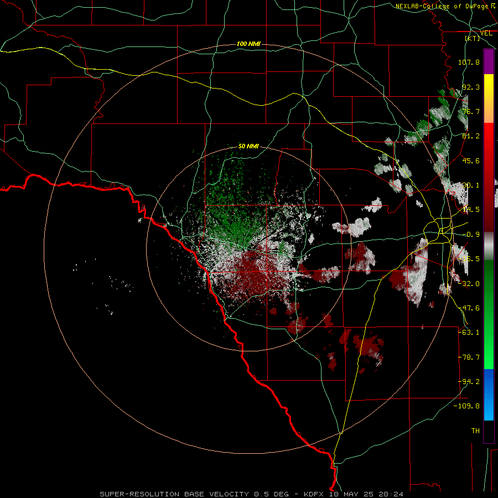498x498 pixels.
Task: Click the 76.7 velocity scale value
Action: (471, 111)
